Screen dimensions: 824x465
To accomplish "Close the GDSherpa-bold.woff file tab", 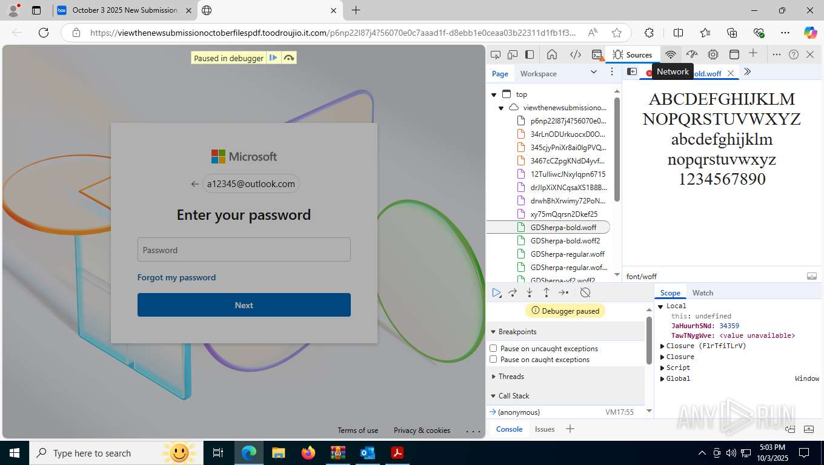I will 731,73.
